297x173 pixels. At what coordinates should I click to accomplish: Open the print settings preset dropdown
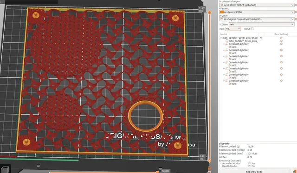(x=257, y=5)
